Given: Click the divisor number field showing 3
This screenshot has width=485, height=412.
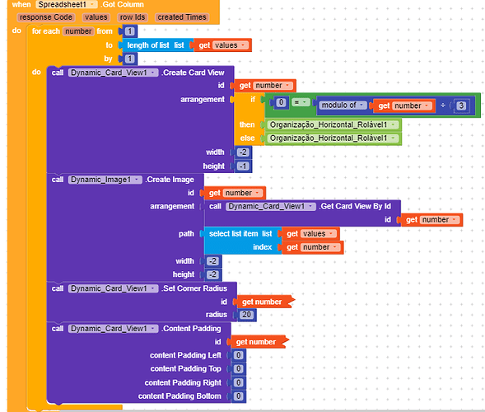Looking at the screenshot, I should point(461,105).
